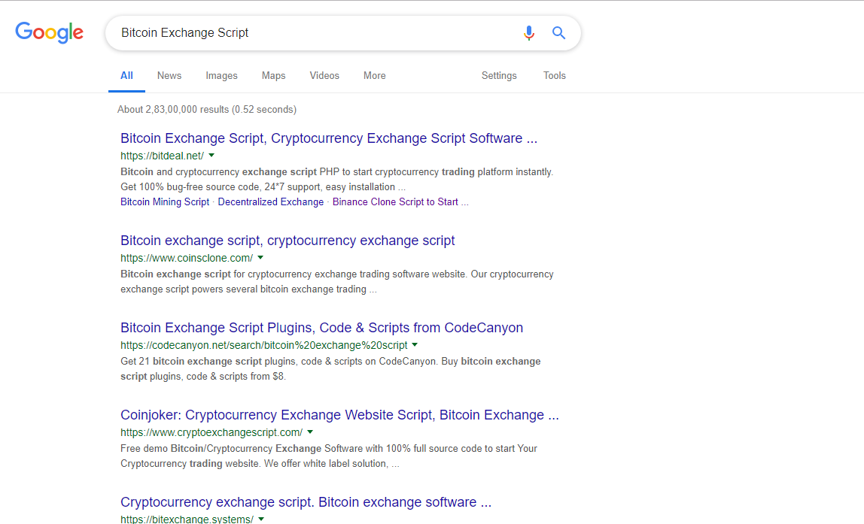This screenshot has width=864, height=524.
Task: Open the Bitcoin Mining Script sitelink
Action: click(164, 201)
